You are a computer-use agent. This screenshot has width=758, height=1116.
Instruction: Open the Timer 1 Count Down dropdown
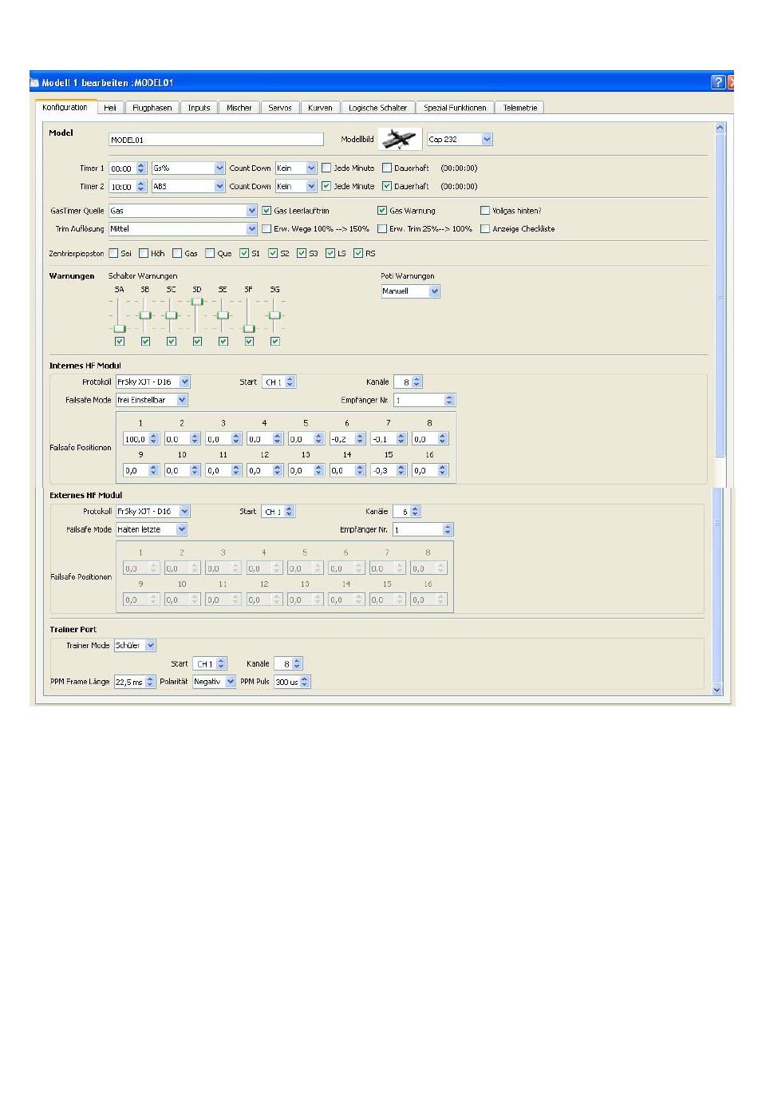pos(296,168)
